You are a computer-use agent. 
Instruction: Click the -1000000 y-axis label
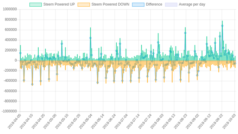pyautogui.click(x=9, y=111)
